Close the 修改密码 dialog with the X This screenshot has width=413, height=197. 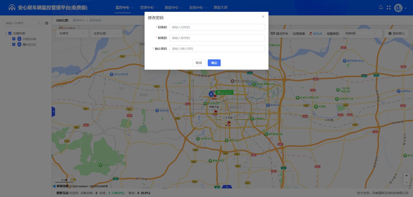click(x=263, y=16)
